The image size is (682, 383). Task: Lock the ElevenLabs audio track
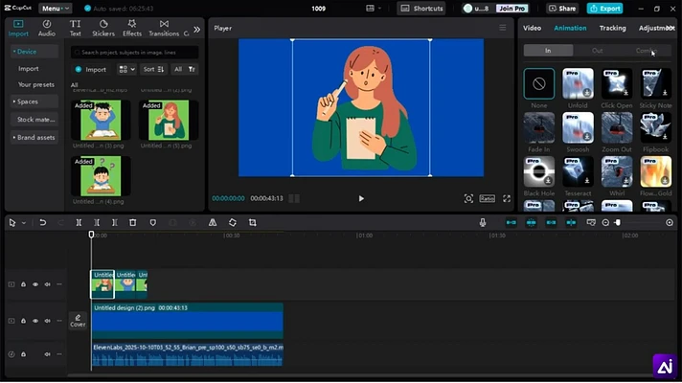24,354
